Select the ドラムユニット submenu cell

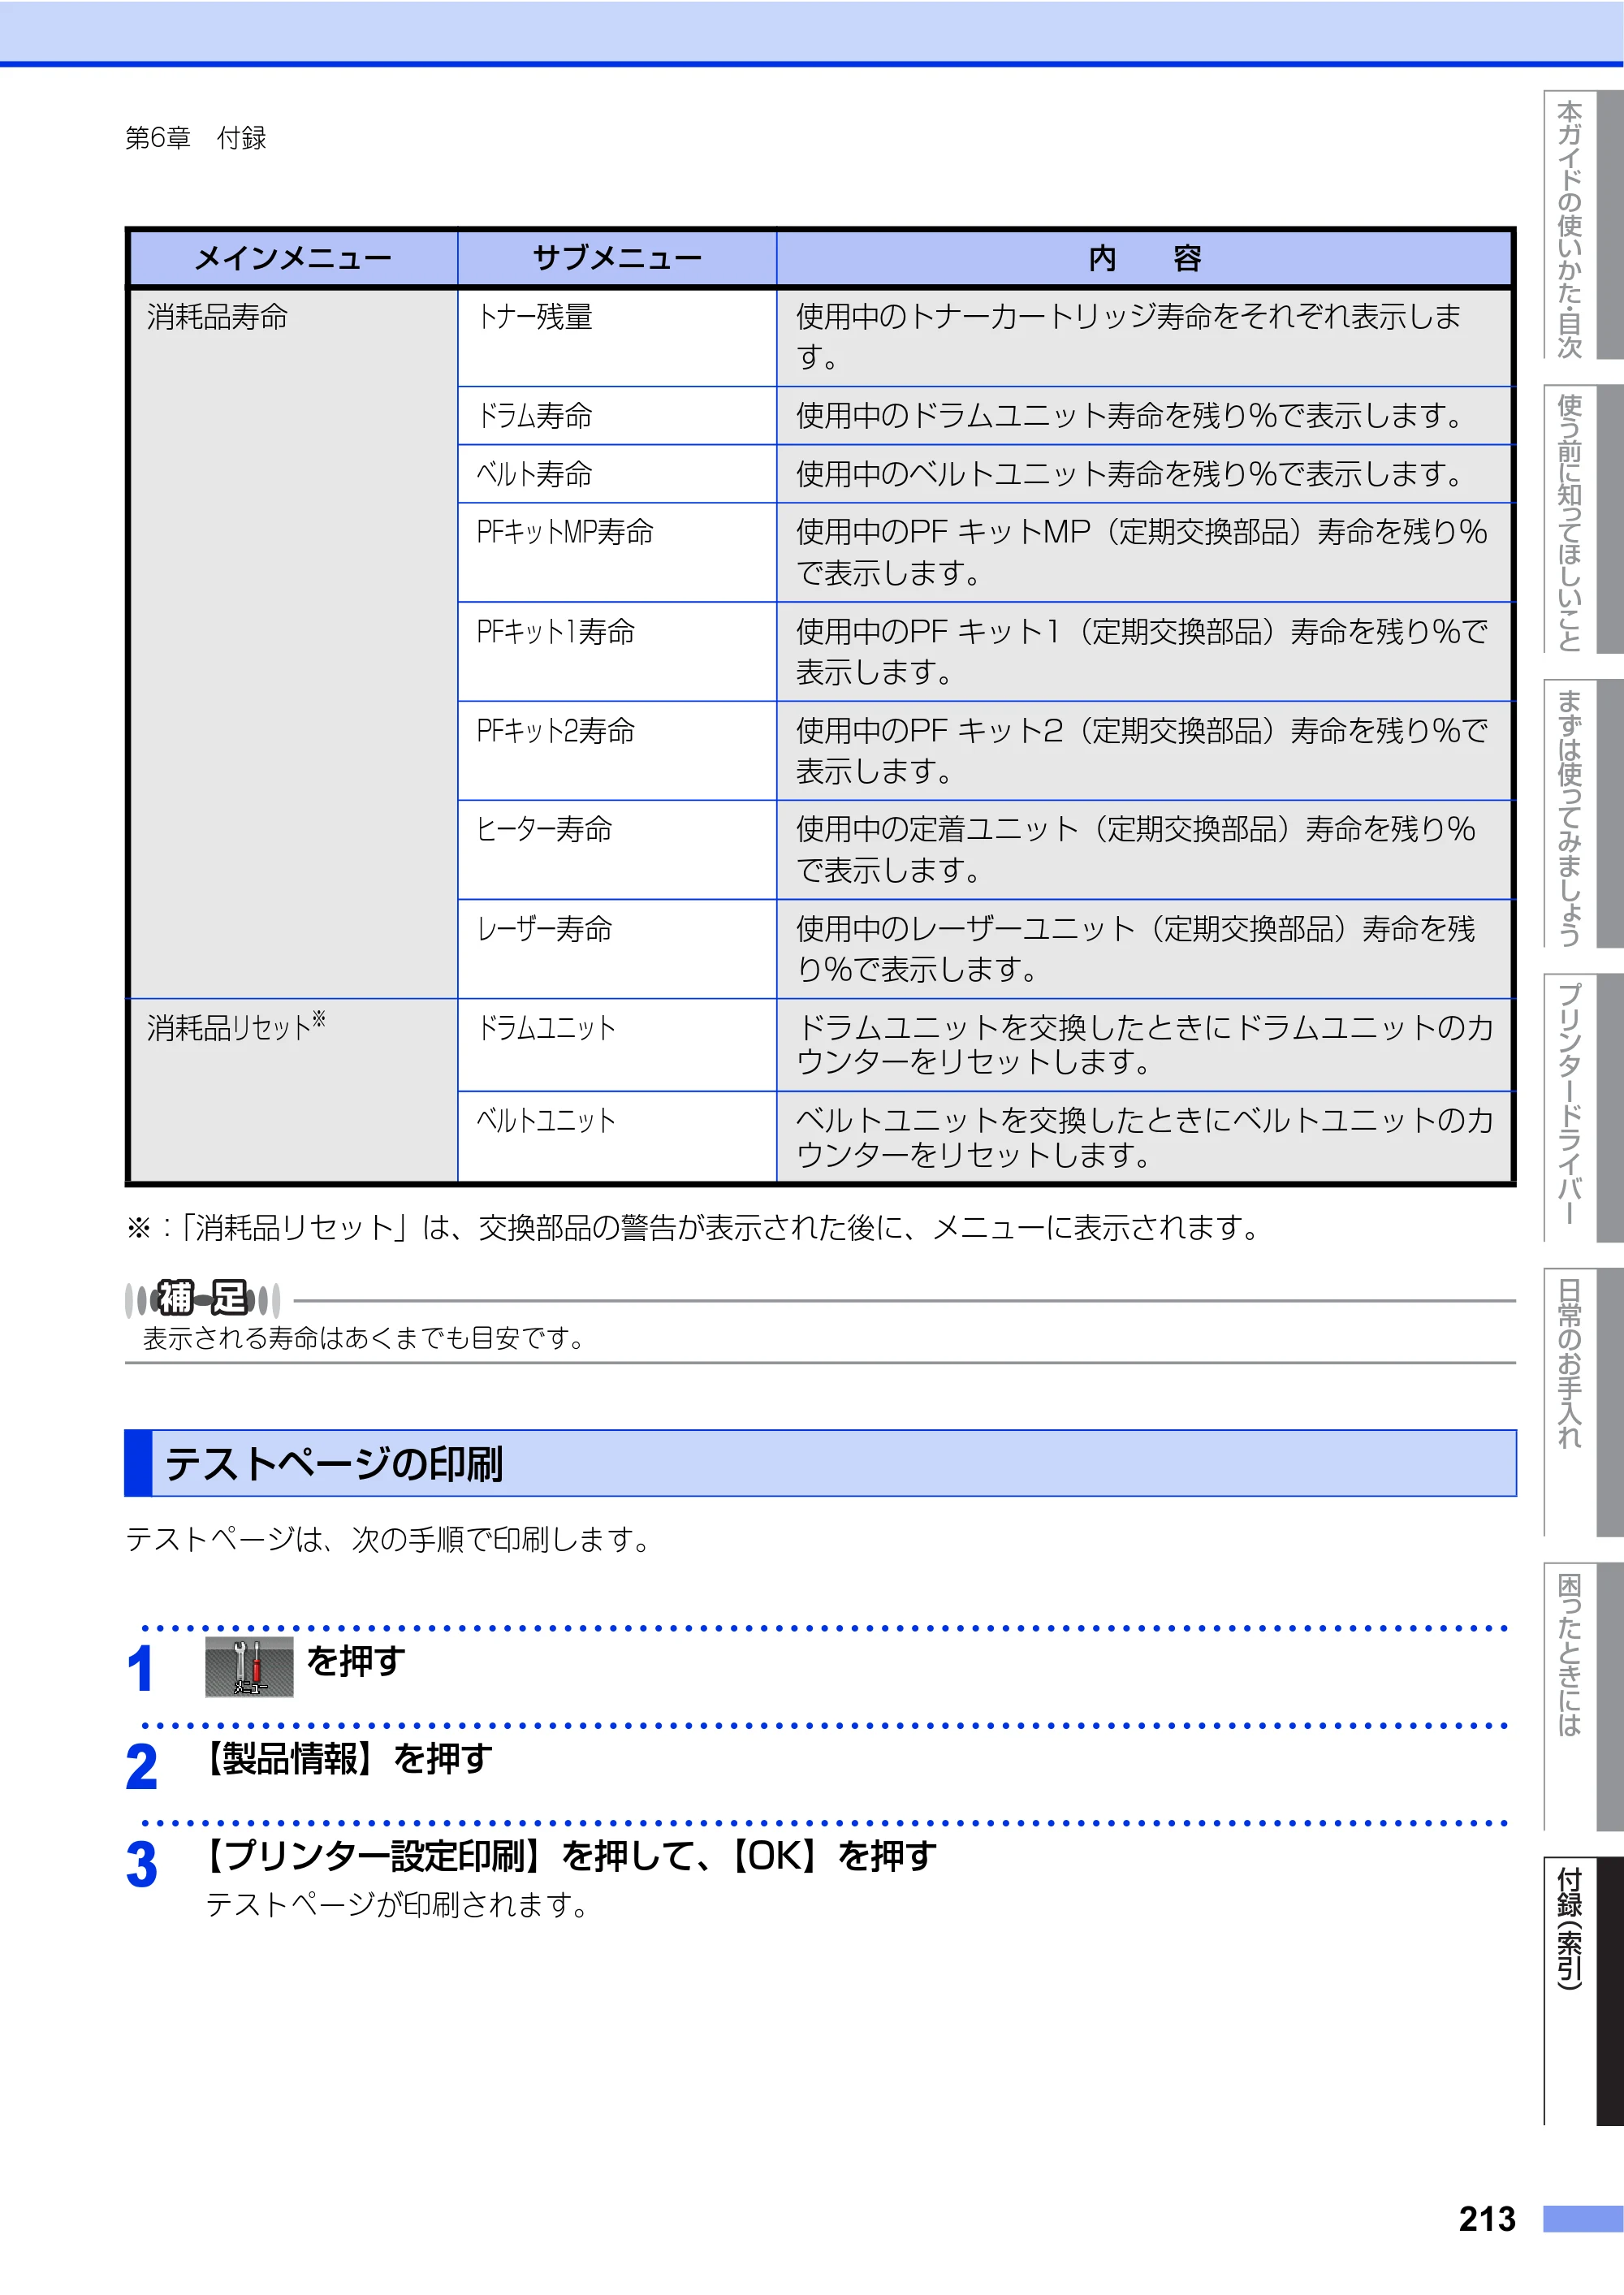tap(617, 1044)
